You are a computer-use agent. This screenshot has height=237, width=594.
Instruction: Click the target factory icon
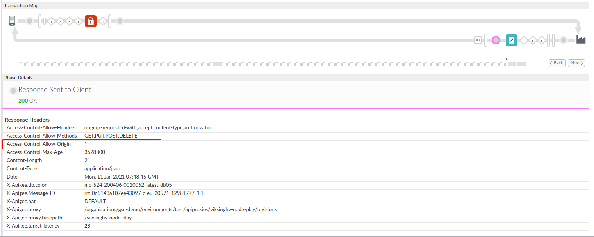[581, 40]
